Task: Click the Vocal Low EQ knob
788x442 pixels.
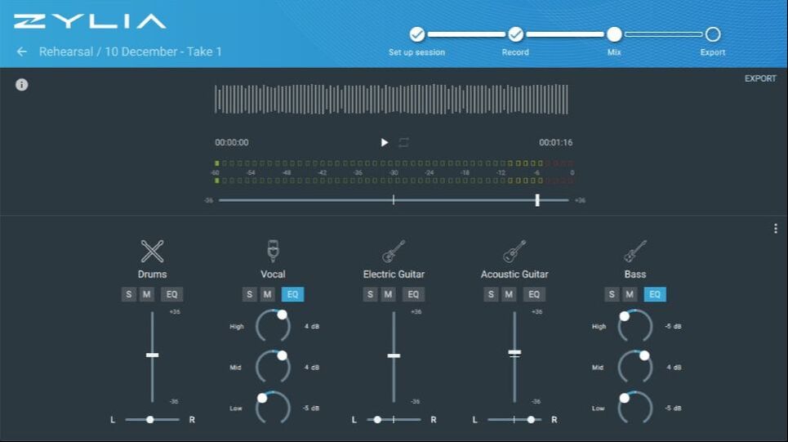Action: [x=262, y=398]
